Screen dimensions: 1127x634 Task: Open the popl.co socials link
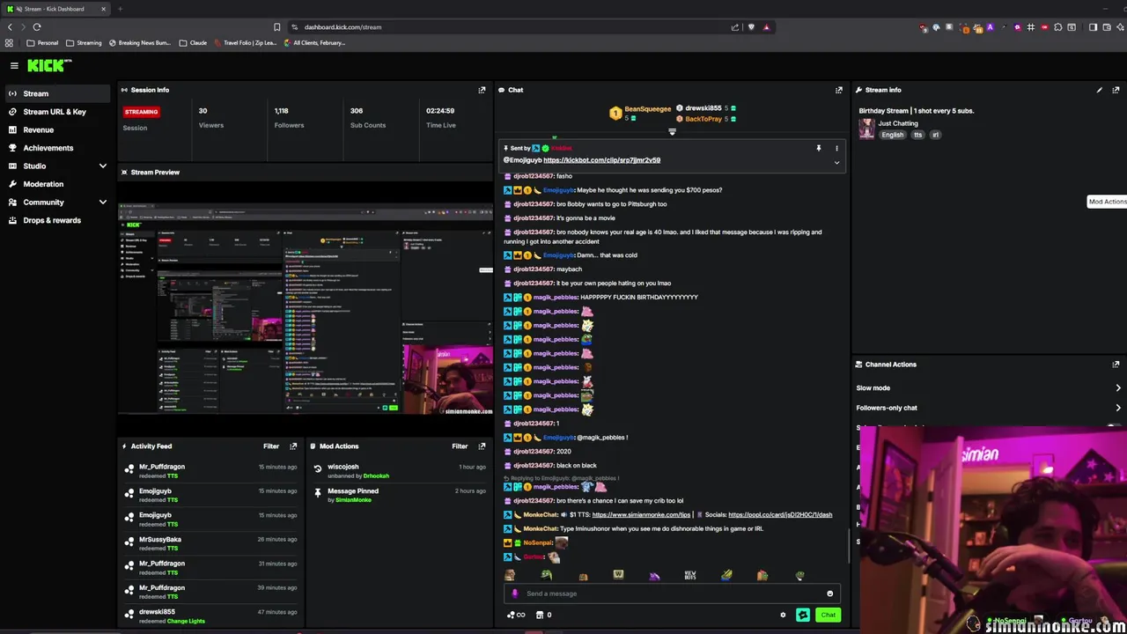click(x=780, y=515)
